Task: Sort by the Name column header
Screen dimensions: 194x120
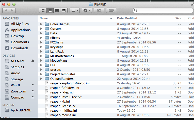Action: (x=76, y=18)
